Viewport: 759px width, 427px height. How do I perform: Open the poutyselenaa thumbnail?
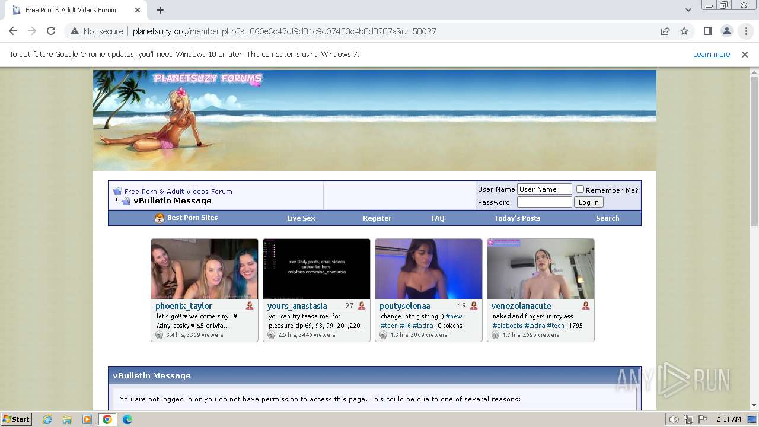(x=429, y=269)
